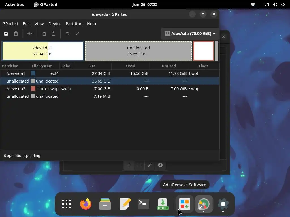The height and width of the screenshot is (217, 290).
Task: Open the Partition menu
Action: [x=74, y=24]
